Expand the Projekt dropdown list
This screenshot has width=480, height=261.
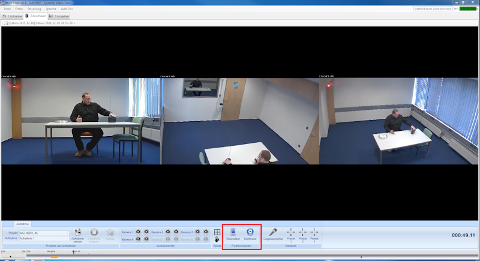tap(67, 233)
